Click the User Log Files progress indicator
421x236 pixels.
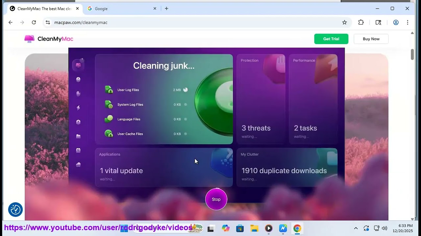click(x=186, y=89)
